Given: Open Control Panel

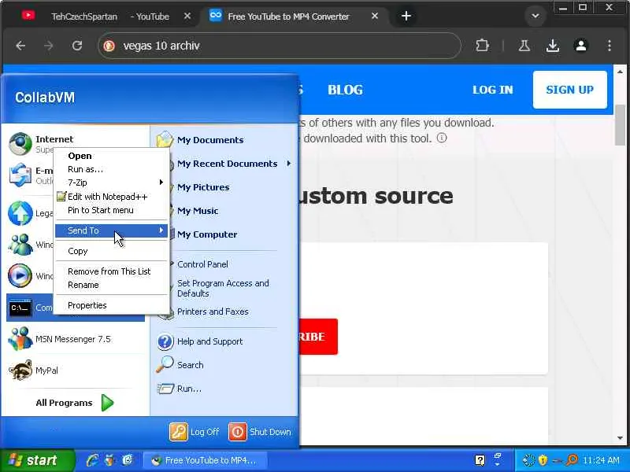Looking at the screenshot, I should [202, 264].
